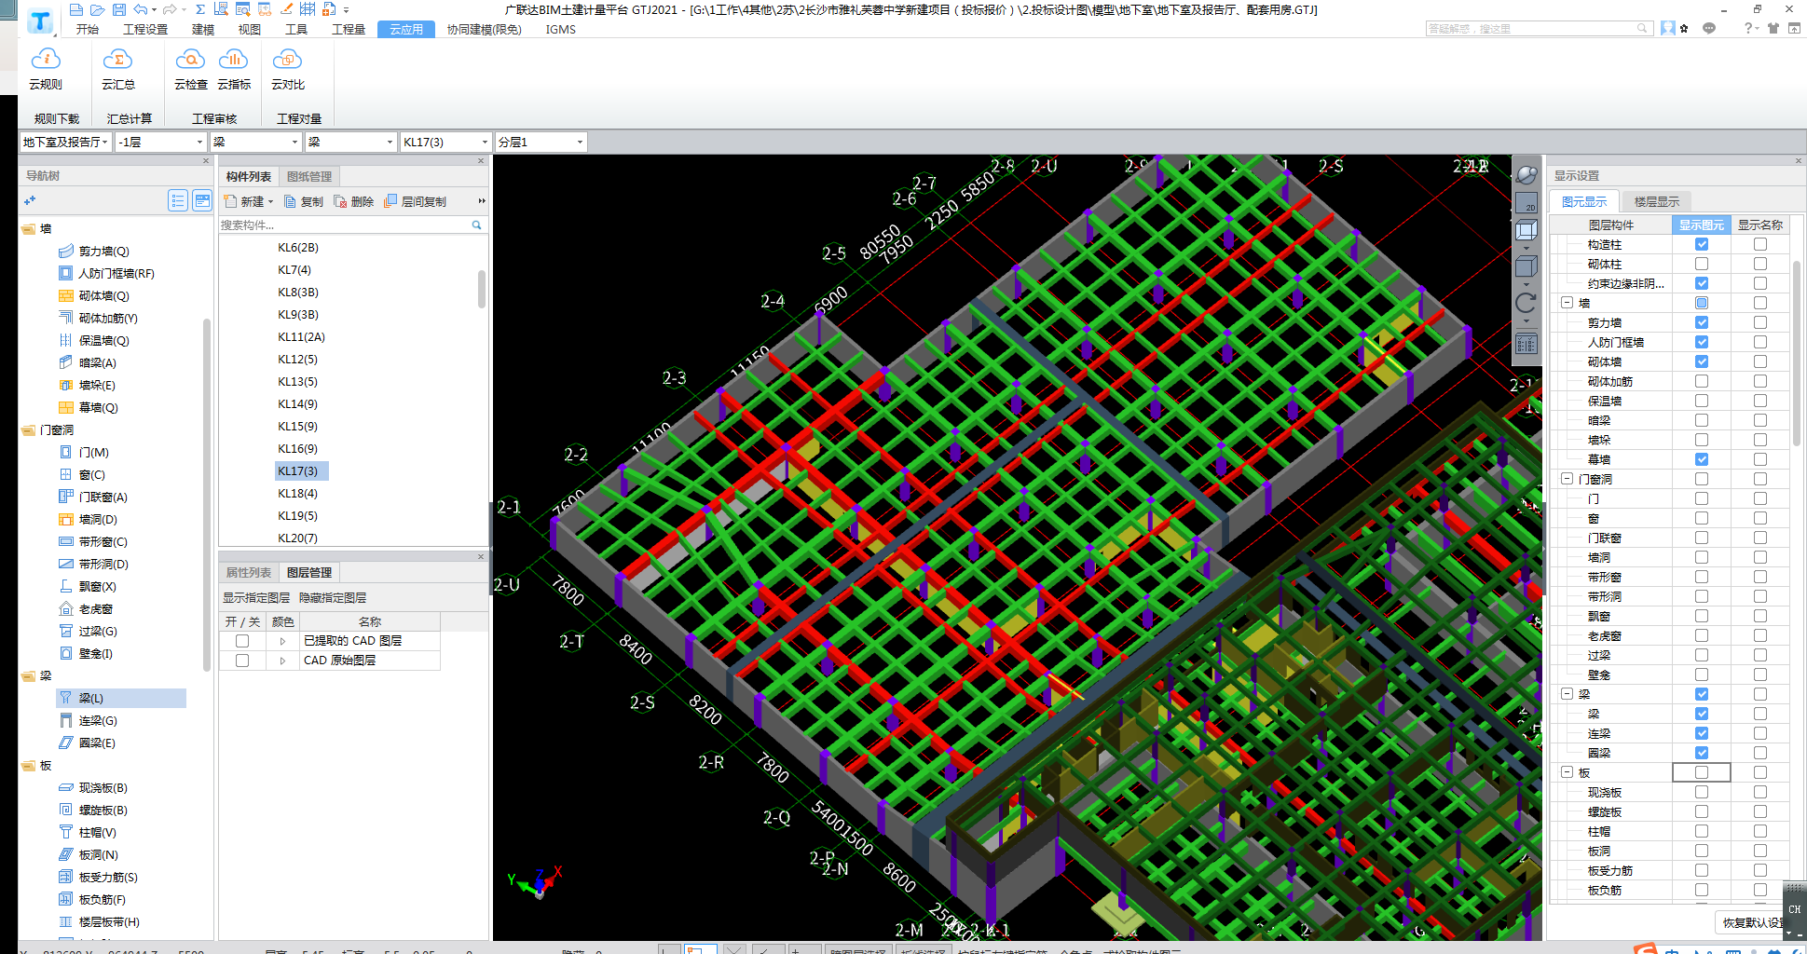This screenshot has height=954, width=1807.
Task: Click the circular rotate view icon
Action: tap(1526, 303)
